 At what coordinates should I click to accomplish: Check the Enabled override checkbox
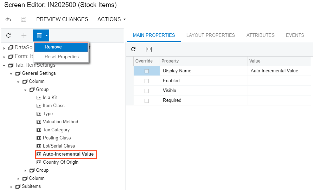click(147, 81)
